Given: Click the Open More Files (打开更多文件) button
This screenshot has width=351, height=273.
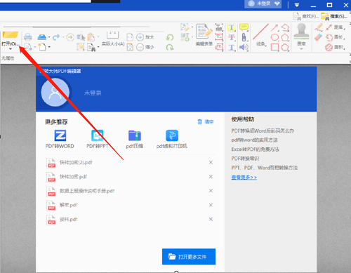Looking at the screenshot, I should coord(189,257).
